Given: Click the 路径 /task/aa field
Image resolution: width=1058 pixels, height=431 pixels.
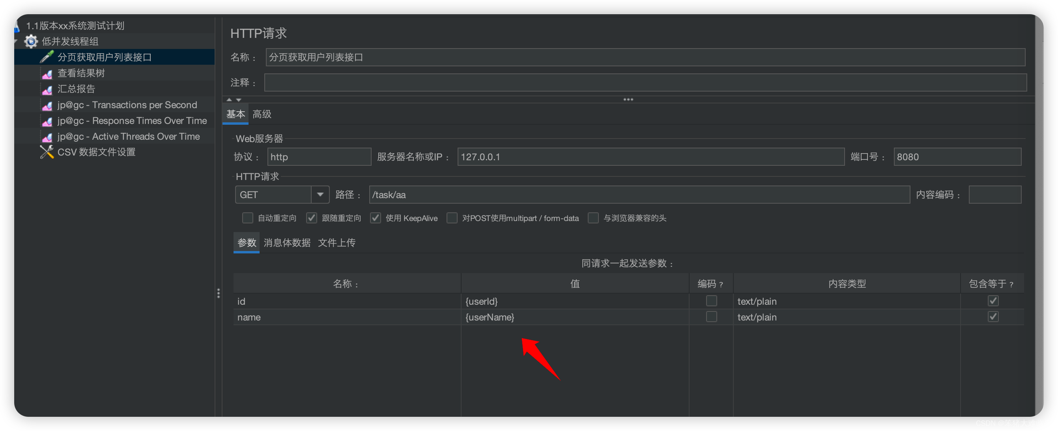Looking at the screenshot, I should tap(639, 194).
